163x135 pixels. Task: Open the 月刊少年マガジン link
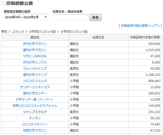[x=35, y=44]
